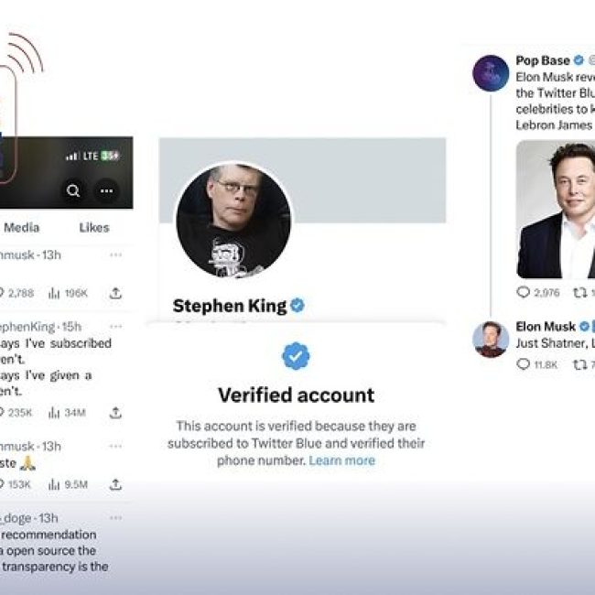
Task: Open the Pop Base account name
Action: tap(543, 60)
